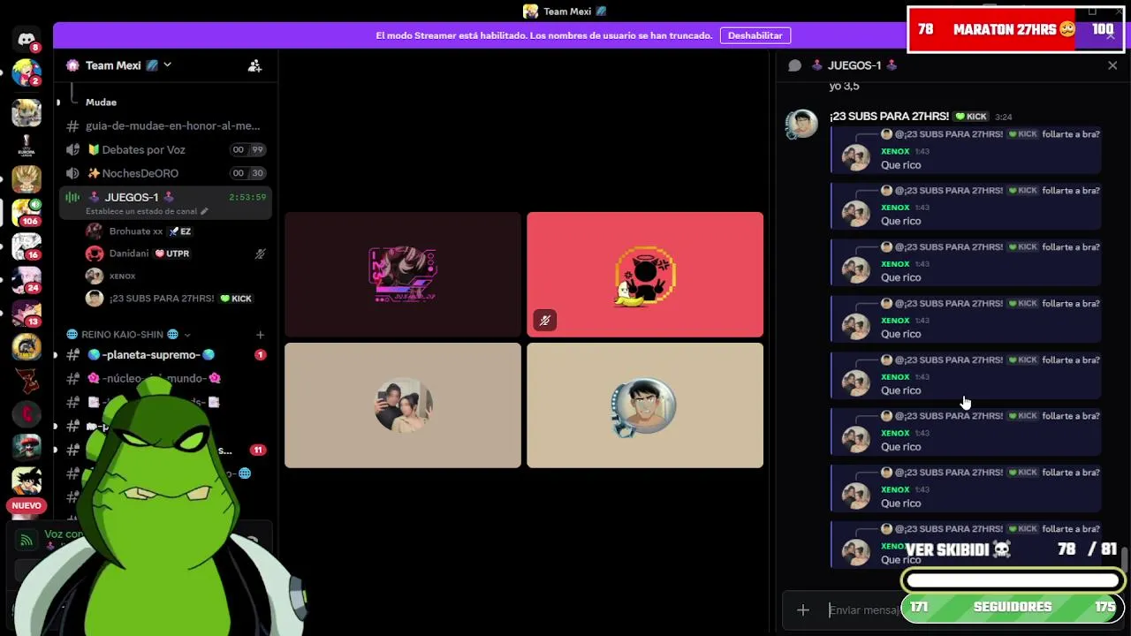Click the JUEGOS-1 title in the chat header
The width and height of the screenshot is (1131, 636).
pyautogui.click(x=854, y=65)
